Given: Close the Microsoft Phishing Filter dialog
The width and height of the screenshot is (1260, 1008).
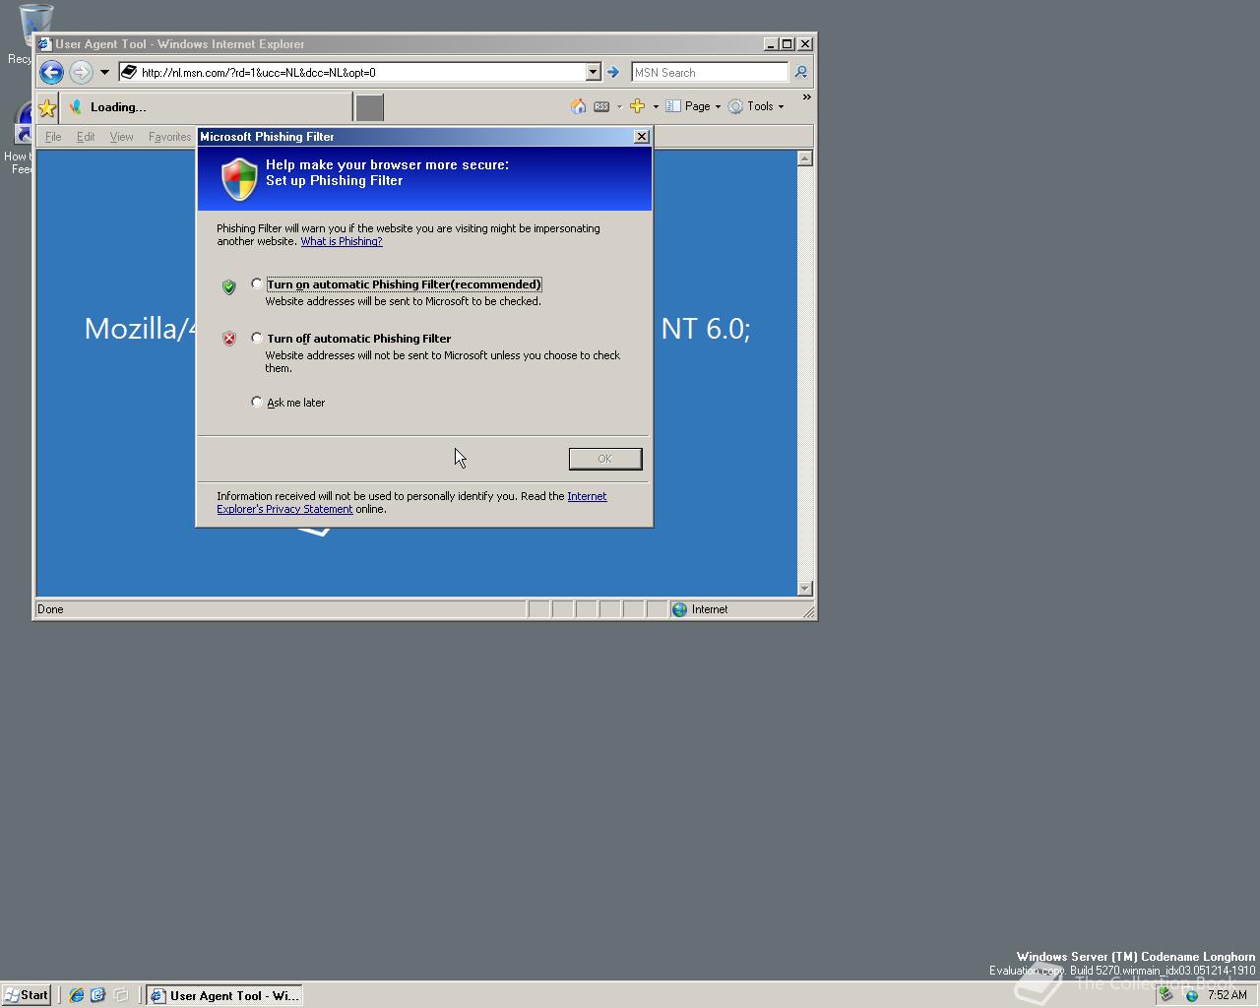Looking at the screenshot, I should pos(642,137).
